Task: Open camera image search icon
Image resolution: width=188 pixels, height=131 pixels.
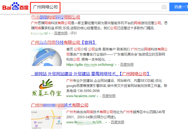Action: [164, 7]
